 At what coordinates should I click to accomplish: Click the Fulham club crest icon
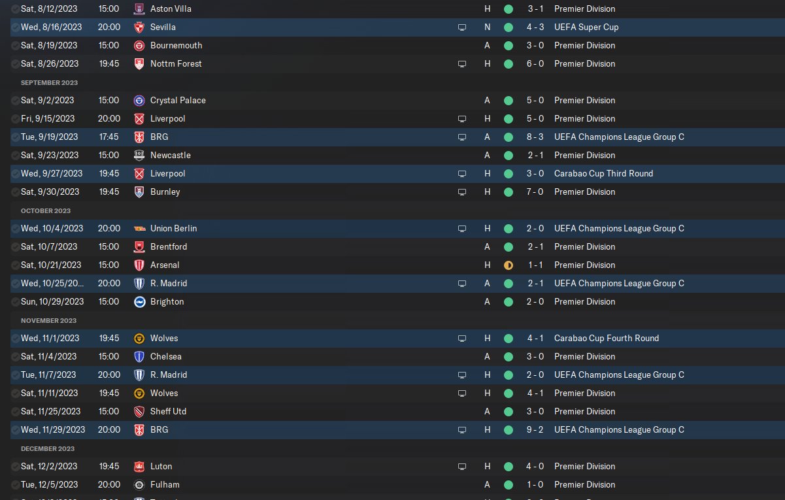point(139,485)
